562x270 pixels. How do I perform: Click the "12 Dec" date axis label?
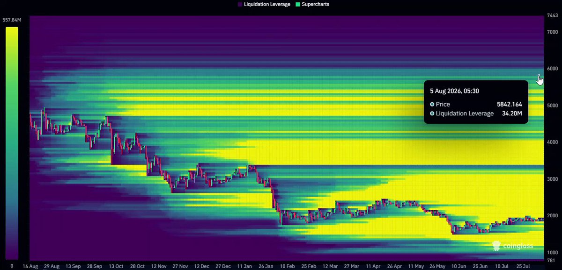(202, 266)
